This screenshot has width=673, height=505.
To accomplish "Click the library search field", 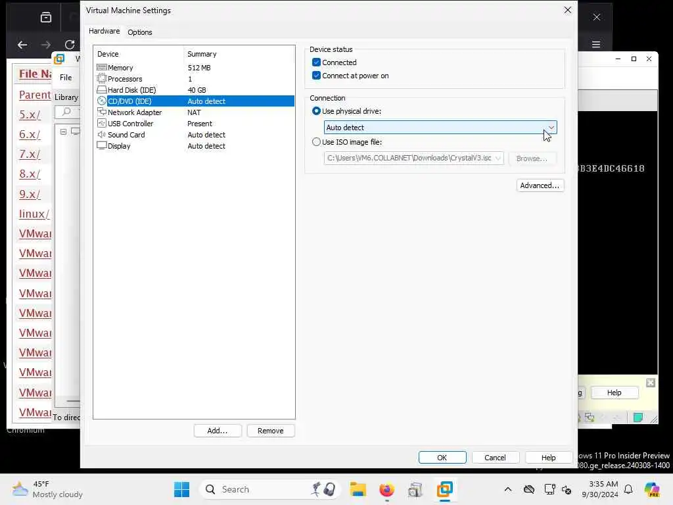I will [68, 112].
